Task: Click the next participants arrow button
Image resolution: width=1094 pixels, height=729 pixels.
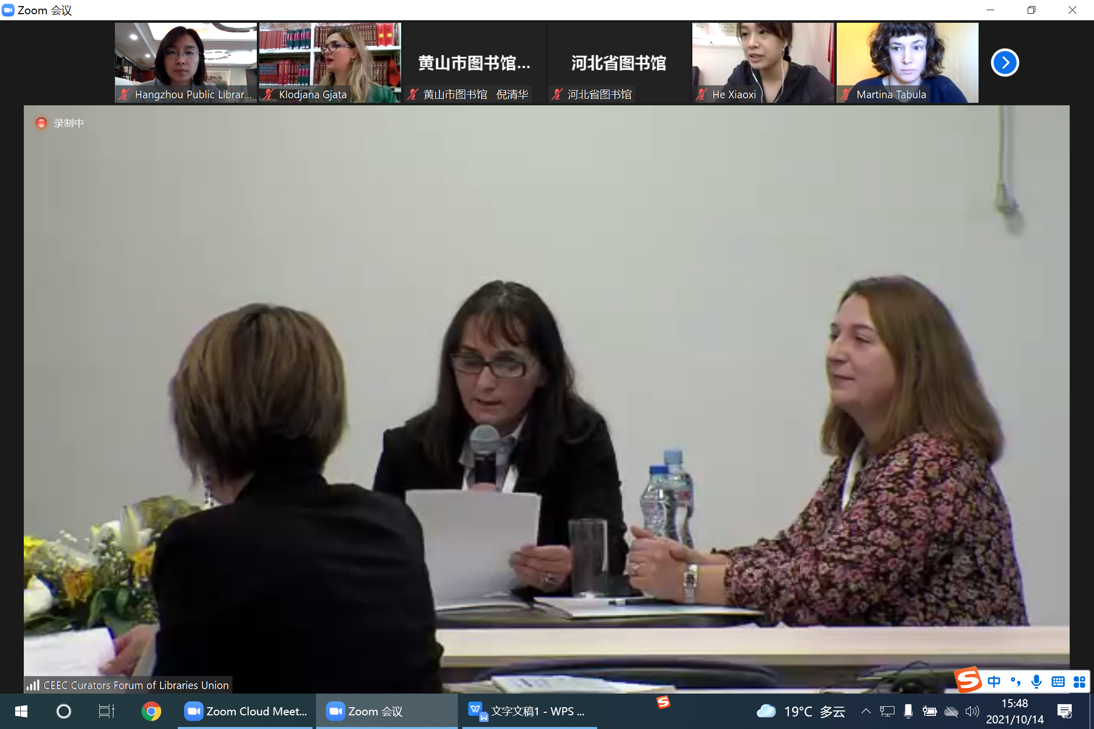Action: click(x=1004, y=63)
